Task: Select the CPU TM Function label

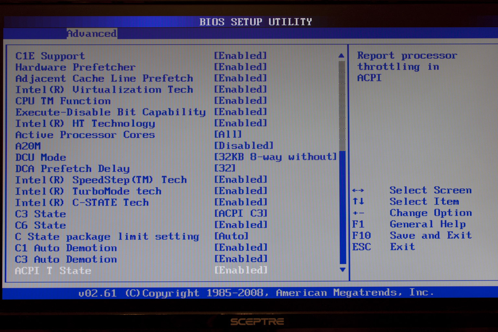Action: pyautogui.click(x=63, y=101)
